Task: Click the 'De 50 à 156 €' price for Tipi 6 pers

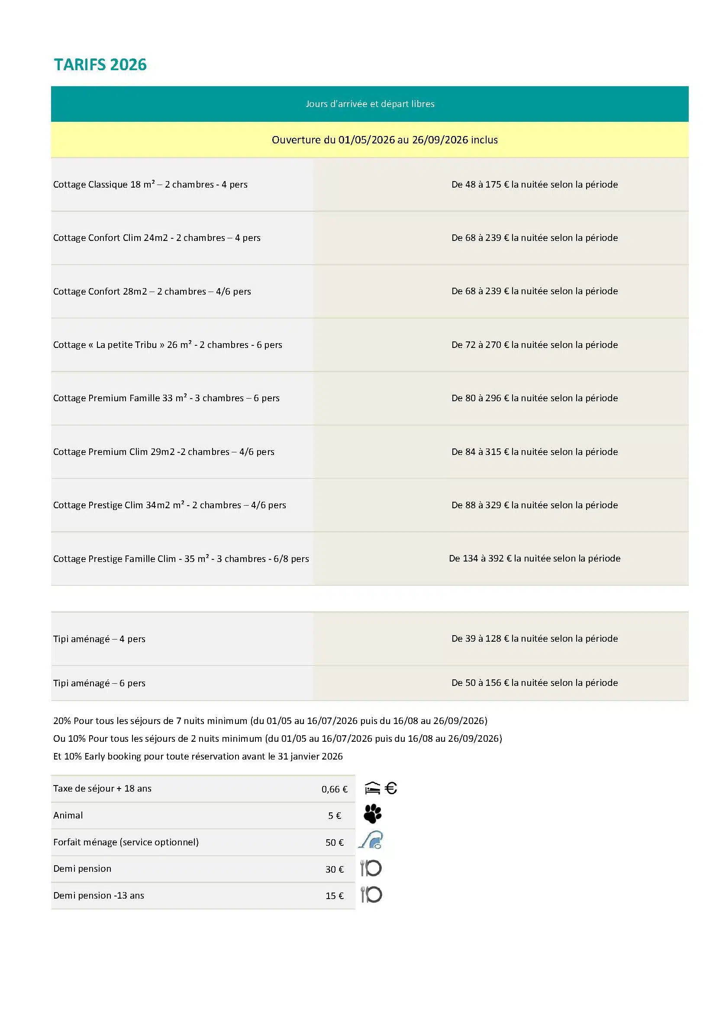Action: [534, 682]
